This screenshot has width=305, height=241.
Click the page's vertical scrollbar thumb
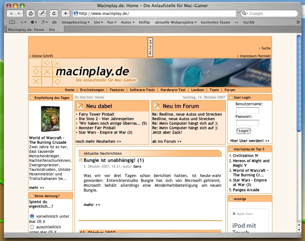tap(299, 84)
